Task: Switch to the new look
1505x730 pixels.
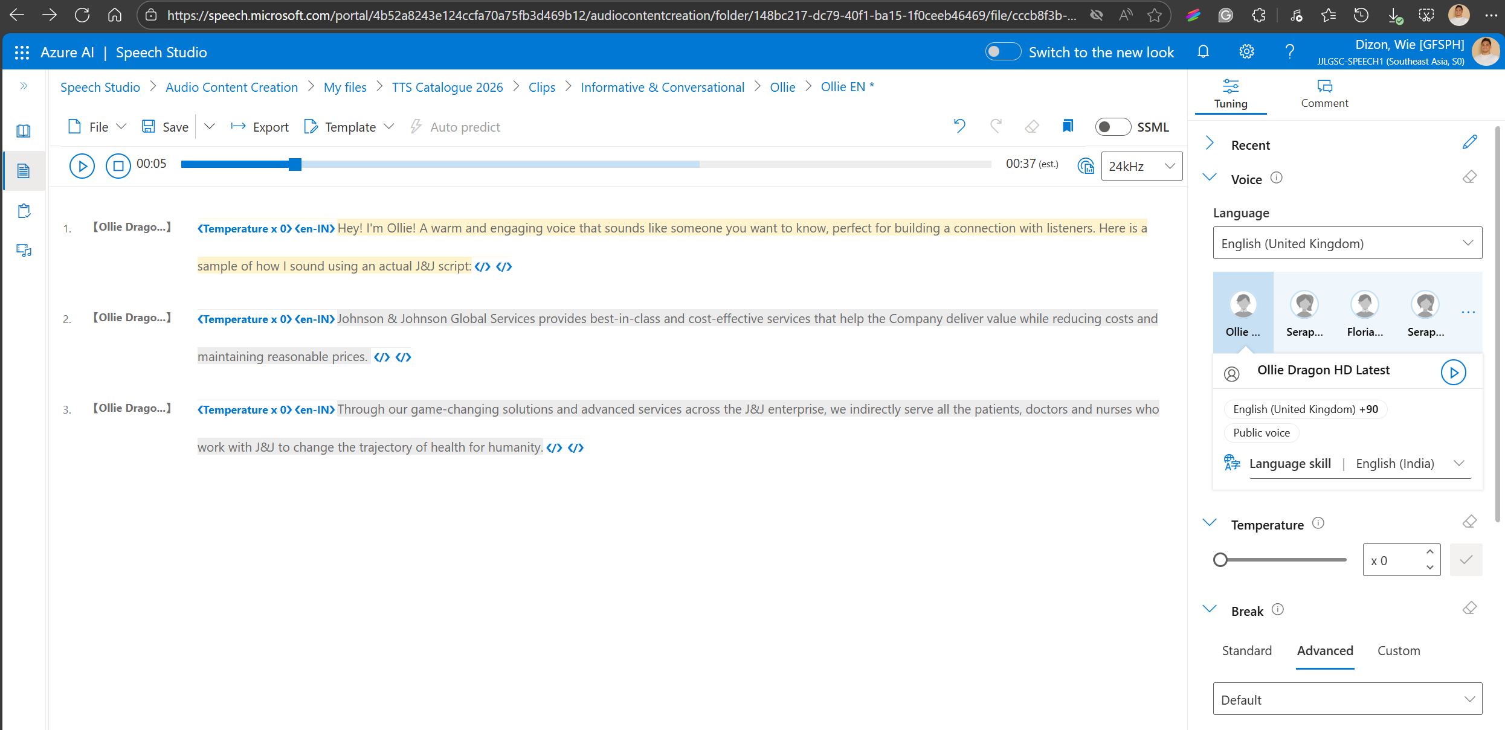Action: [x=1002, y=52]
